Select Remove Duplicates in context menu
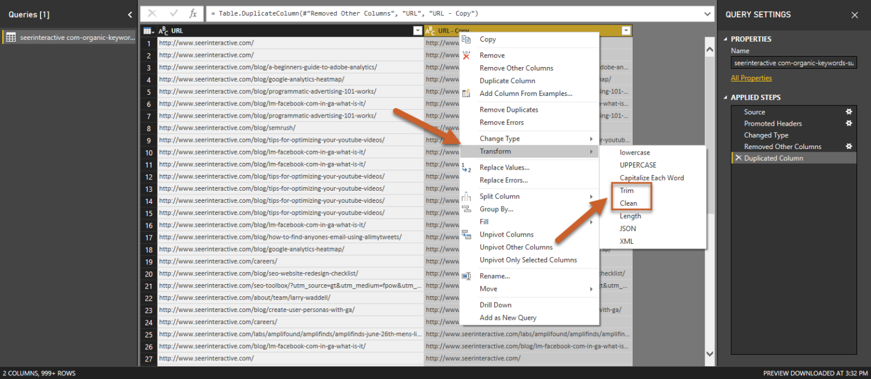The width and height of the screenshot is (871, 379). click(x=508, y=110)
